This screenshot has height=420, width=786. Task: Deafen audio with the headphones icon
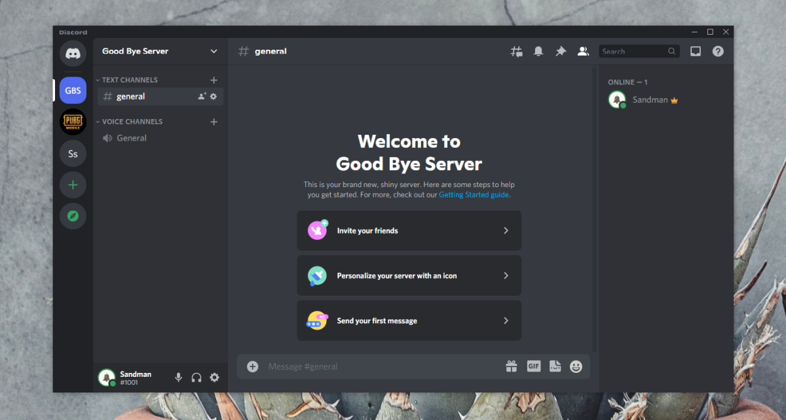point(196,377)
